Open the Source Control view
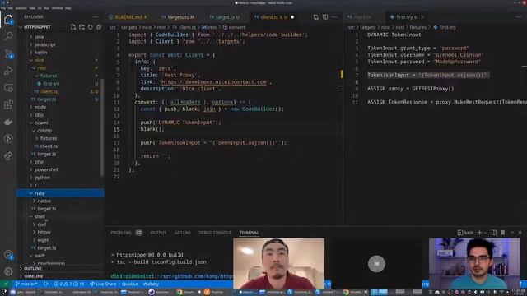527x296 pixels. (8, 53)
